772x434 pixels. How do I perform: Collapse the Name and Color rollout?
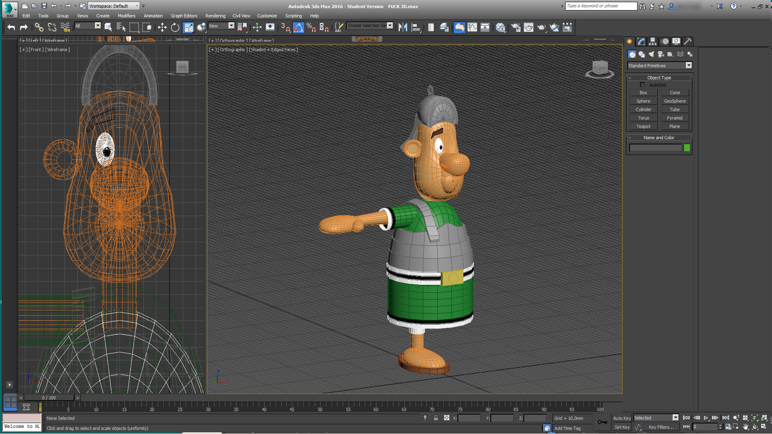[x=659, y=137]
